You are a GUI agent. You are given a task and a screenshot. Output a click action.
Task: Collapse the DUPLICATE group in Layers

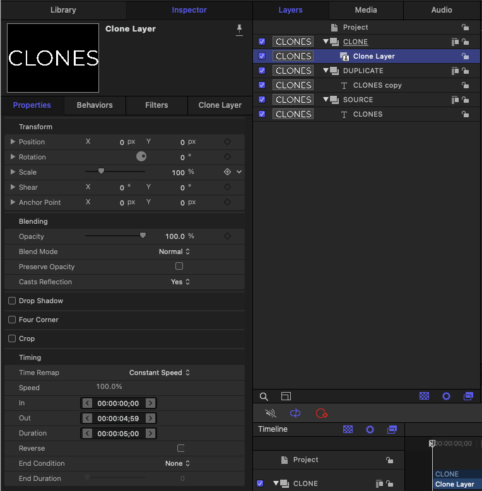click(x=326, y=70)
